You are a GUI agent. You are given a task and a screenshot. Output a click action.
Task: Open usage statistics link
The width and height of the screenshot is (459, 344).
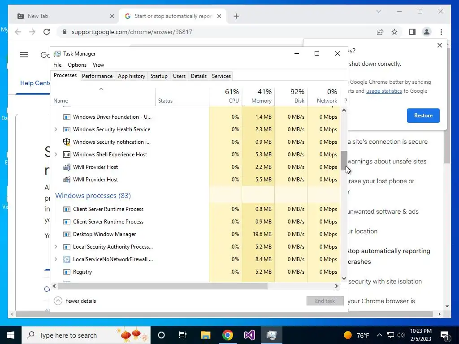(384, 91)
